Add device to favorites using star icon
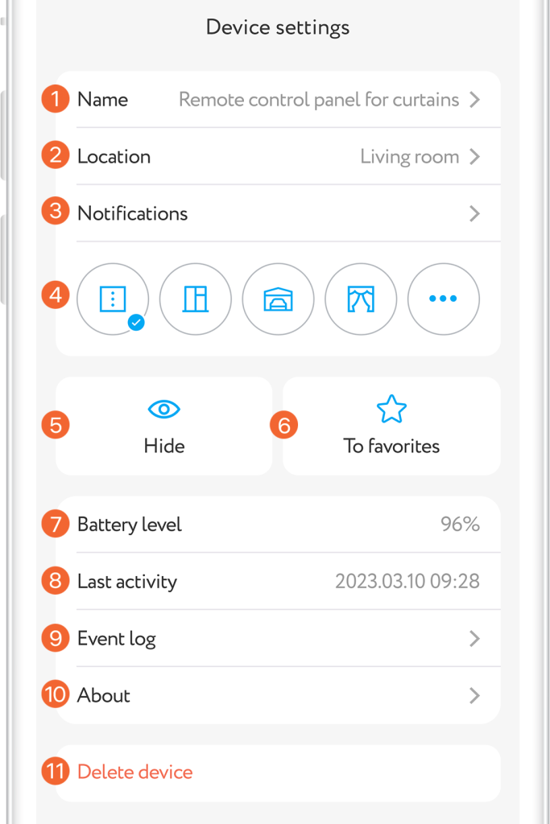Image resolution: width=550 pixels, height=824 pixels. pos(391,410)
